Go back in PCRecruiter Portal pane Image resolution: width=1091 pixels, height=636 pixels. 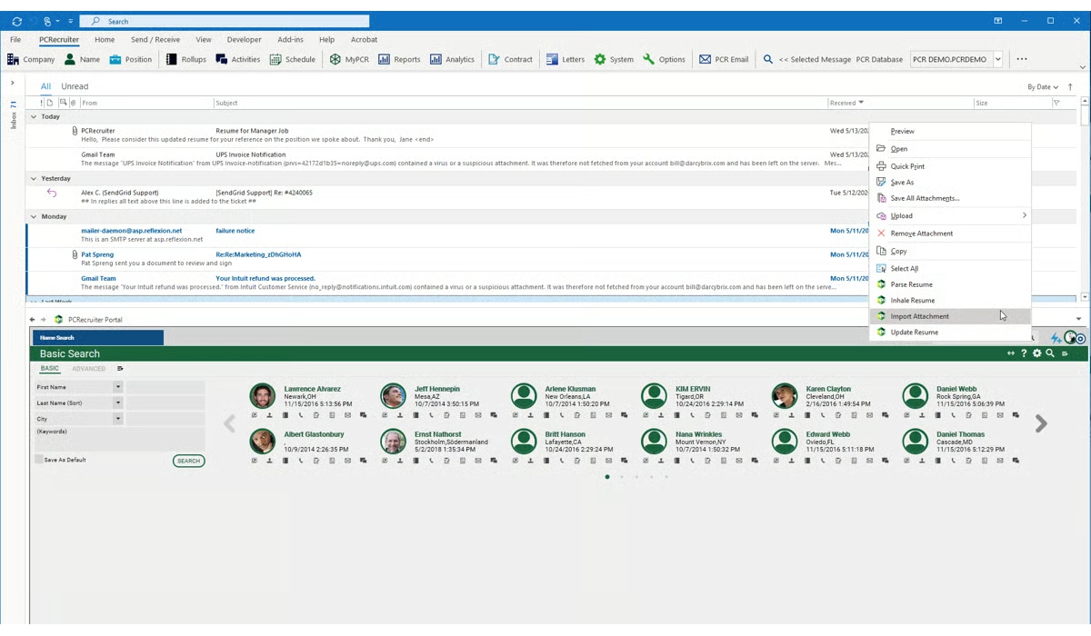(x=33, y=320)
